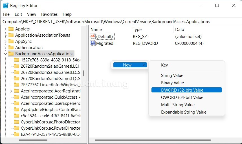Select Key in the New submenu
242x144 pixels.
pyautogui.click(x=164, y=65)
